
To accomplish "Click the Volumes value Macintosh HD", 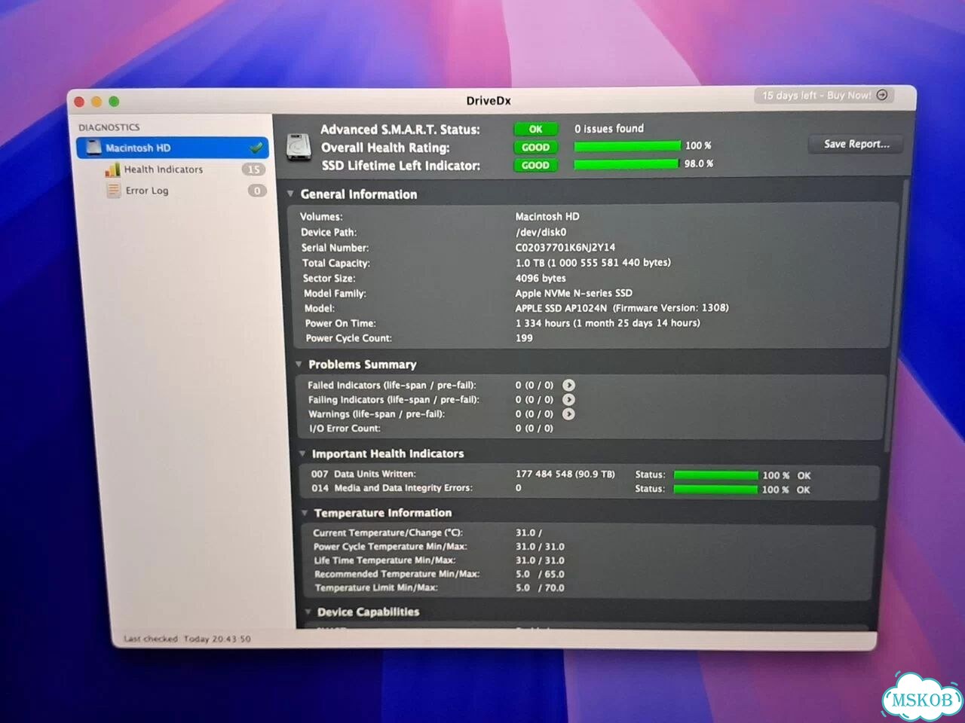I will coord(547,216).
